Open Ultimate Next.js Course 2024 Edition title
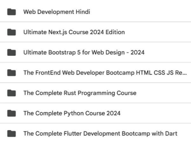The image size is (191, 143). (x=74, y=32)
